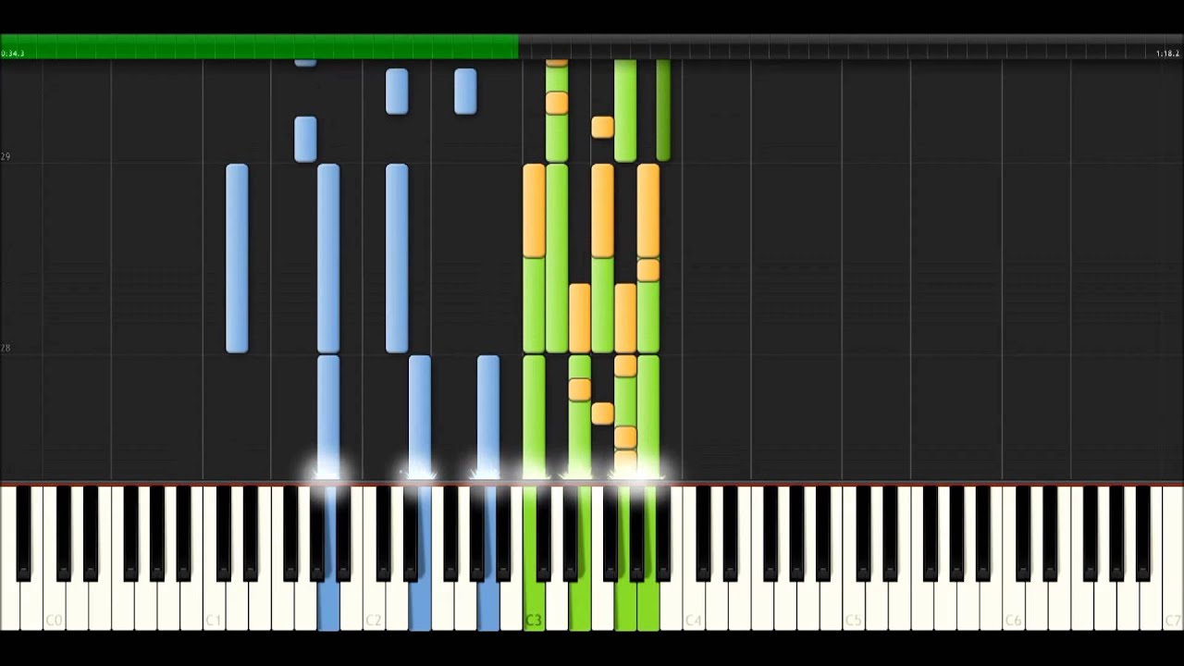
Task: Select the measure 29 marker
Action: point(6,157)
